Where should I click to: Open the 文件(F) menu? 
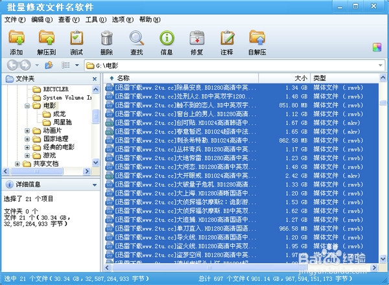[15, 19]
